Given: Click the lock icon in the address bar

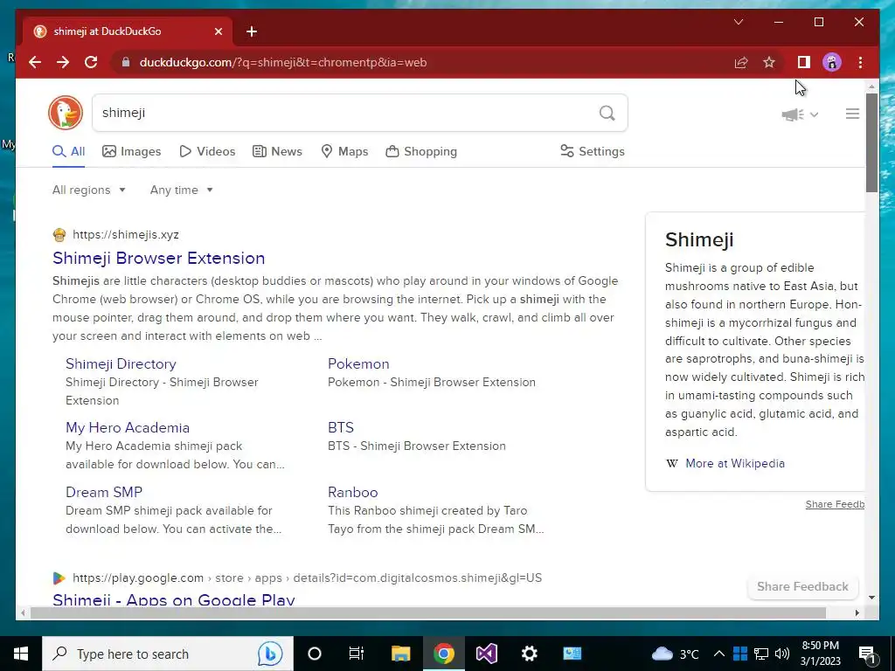Looking at the screenshot, I should [126, 62].
